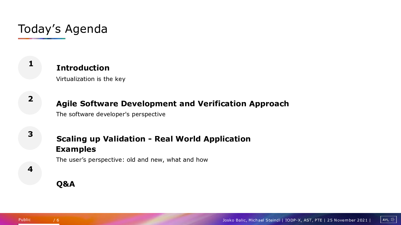The image size is (401, 225).
Task: Select the number 1 agenda circle
Action: point(30,67)
